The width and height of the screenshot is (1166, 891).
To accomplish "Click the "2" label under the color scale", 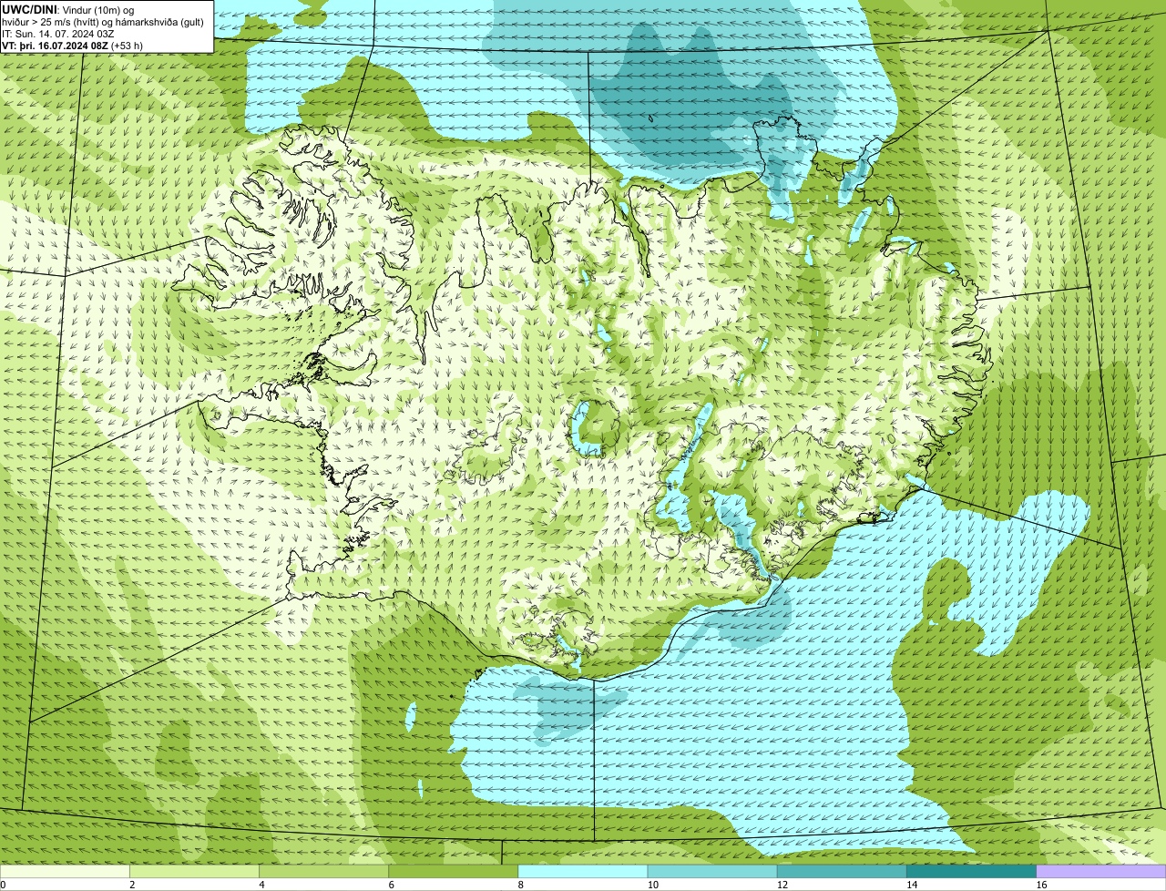I will [132, 885].
